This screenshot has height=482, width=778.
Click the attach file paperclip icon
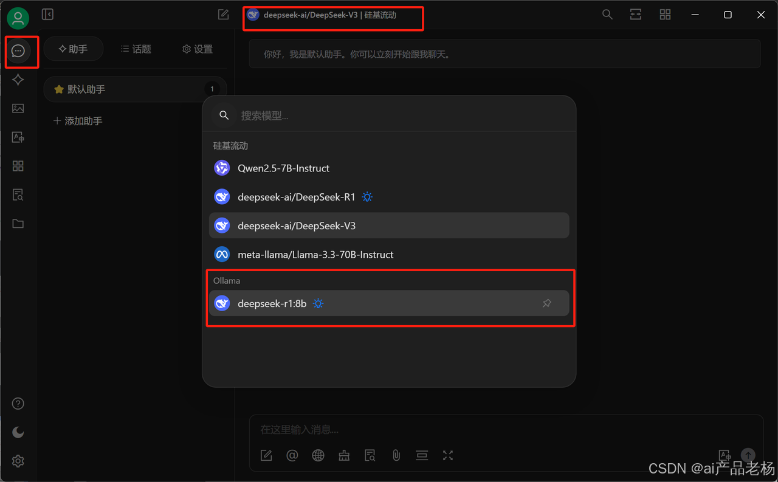[x=396, y=455]
